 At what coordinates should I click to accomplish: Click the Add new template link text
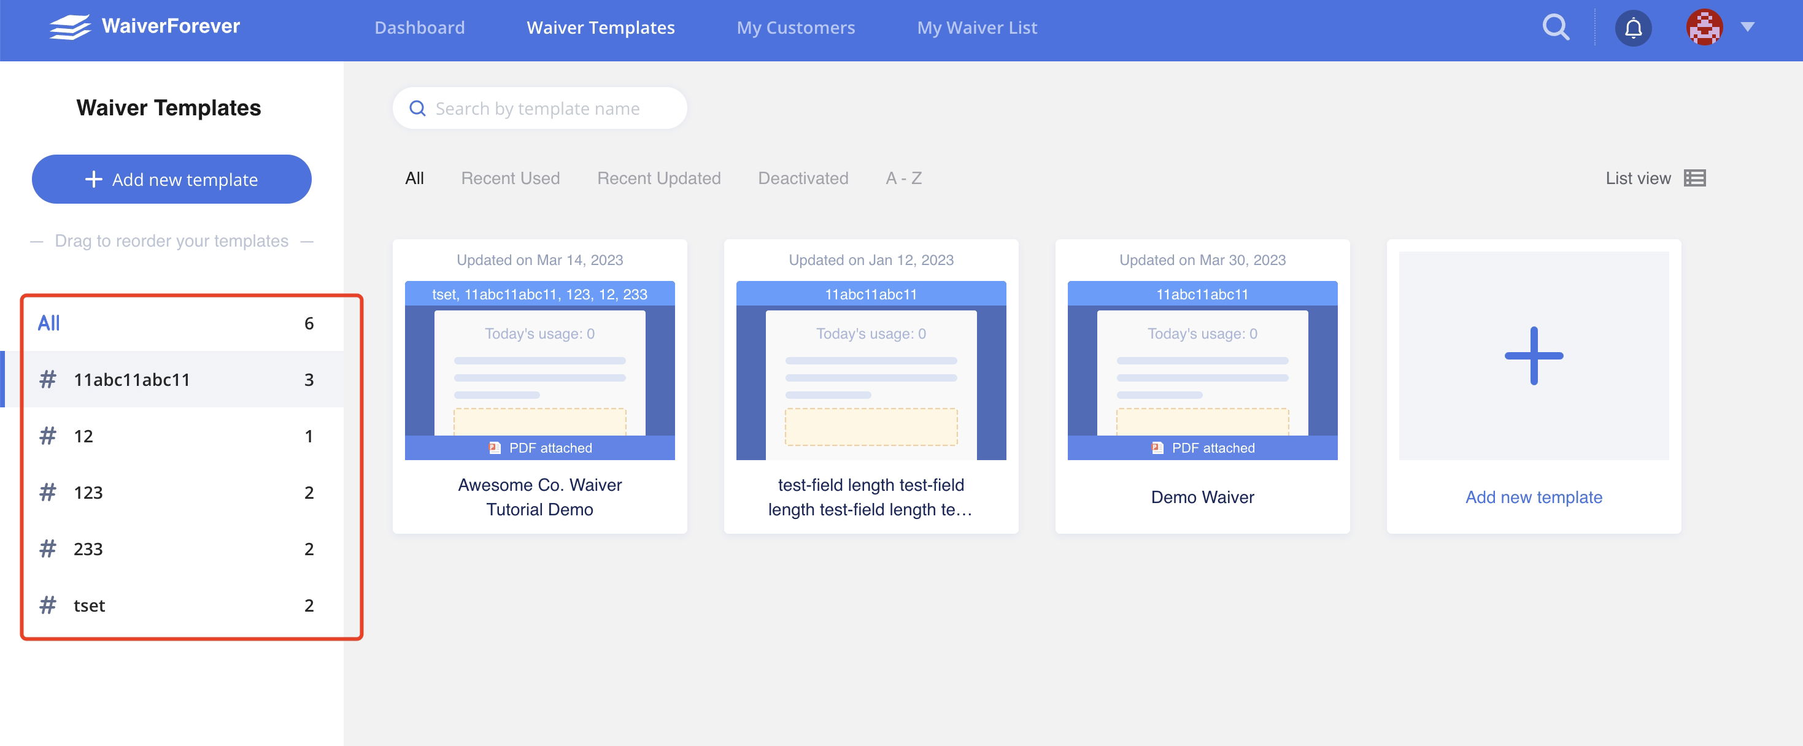1533,497
